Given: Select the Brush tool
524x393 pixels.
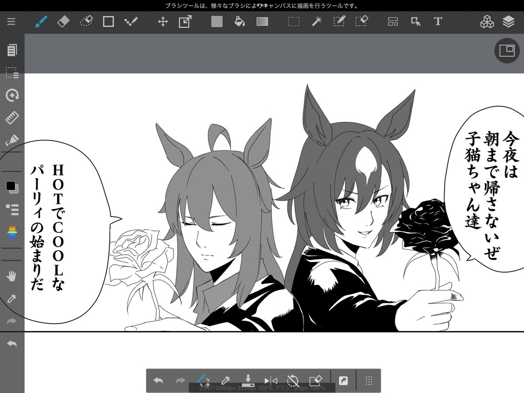Looking at the screenshot, I should tap(41, 21).
